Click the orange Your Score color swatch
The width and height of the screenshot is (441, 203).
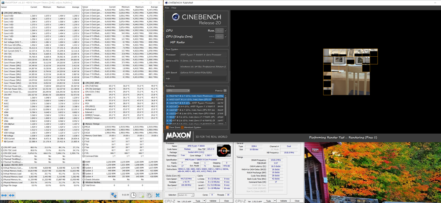(x=167, y=127)
